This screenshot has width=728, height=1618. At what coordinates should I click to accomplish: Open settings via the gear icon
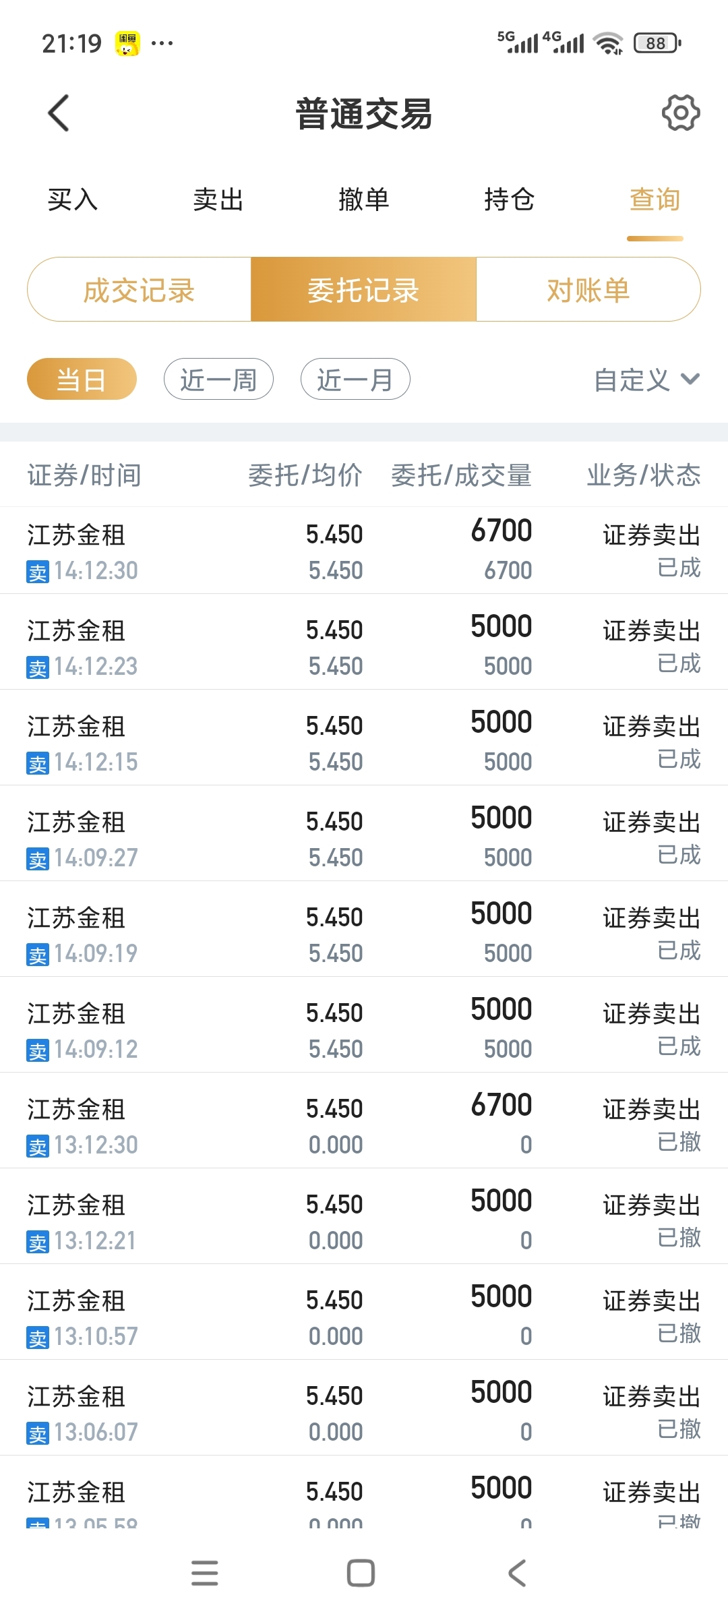681,113
